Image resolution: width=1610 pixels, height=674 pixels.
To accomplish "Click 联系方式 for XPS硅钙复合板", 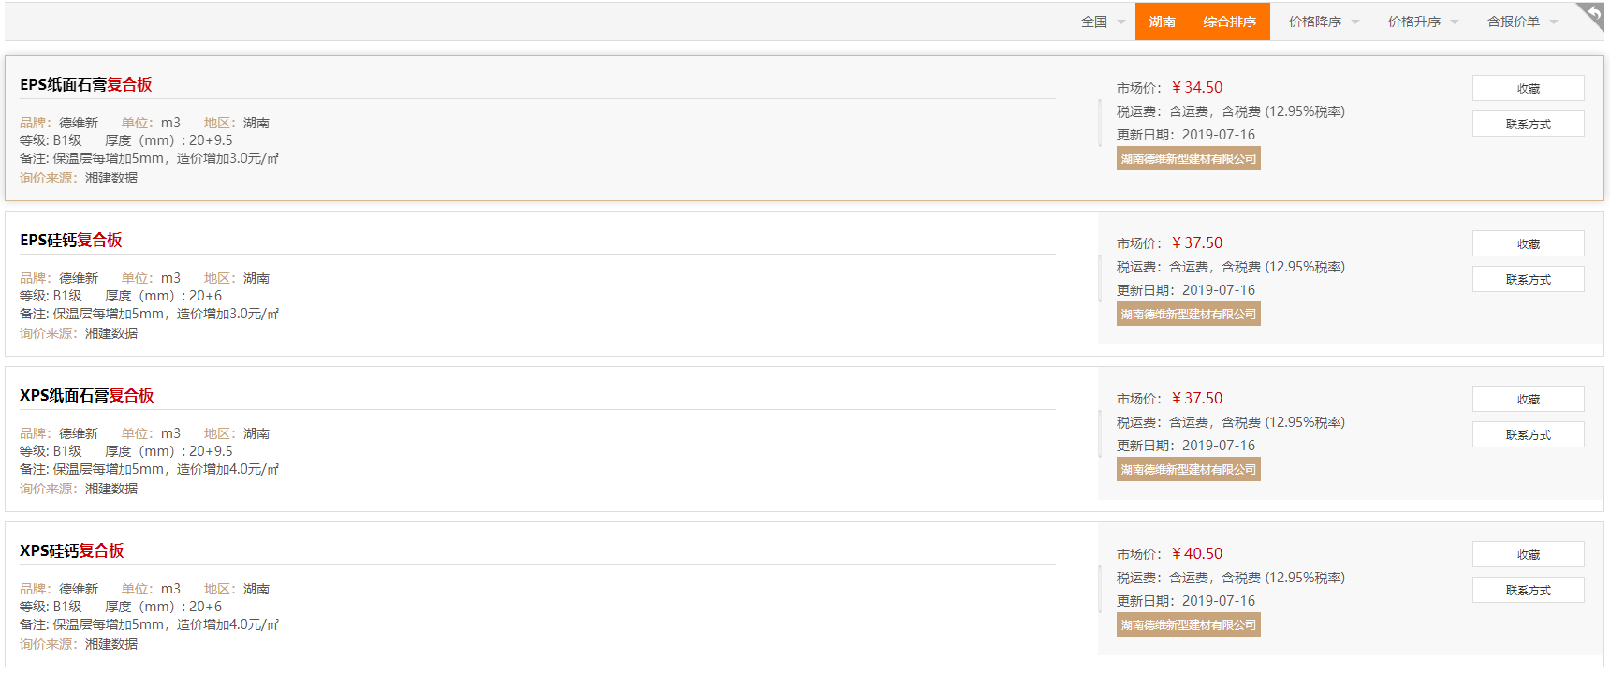I will pos(1529,590).
